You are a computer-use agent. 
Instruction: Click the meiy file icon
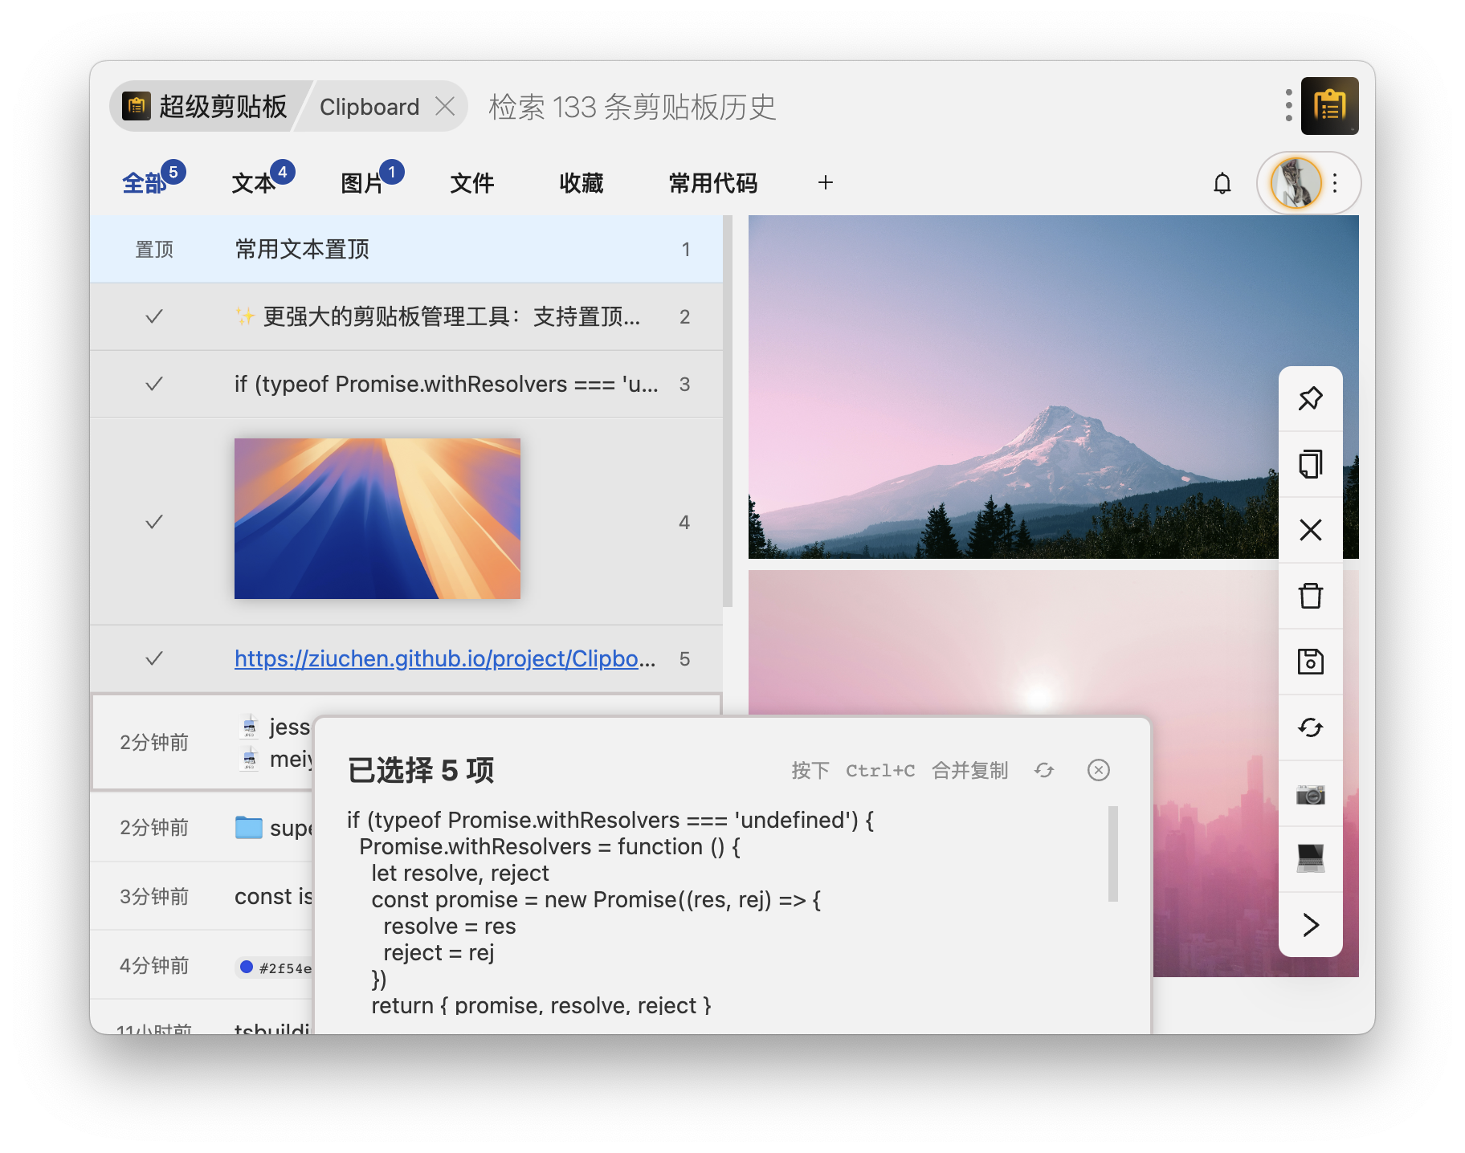coord(249,758)
